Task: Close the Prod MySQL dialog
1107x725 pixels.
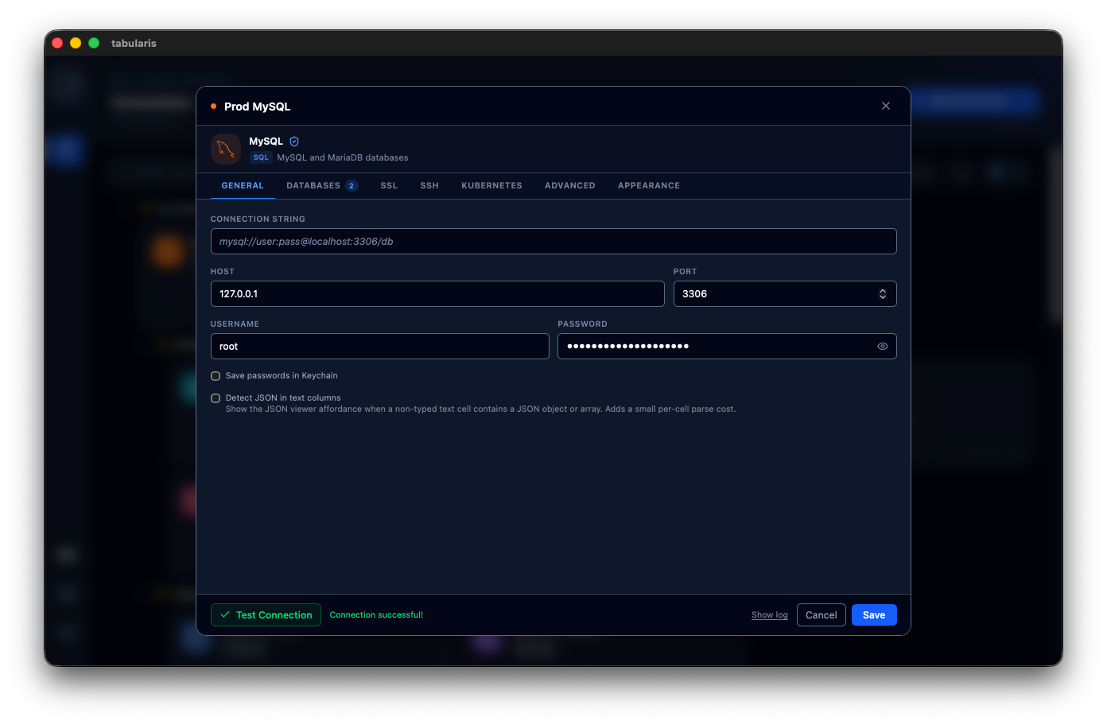Action: (x=886, y=106)
